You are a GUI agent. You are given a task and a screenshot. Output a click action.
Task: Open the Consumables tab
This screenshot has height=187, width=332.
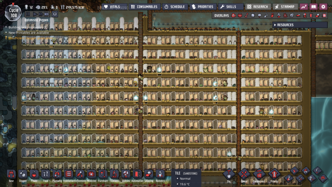tap(144, 7)
